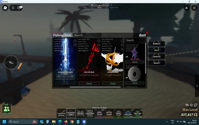Viewport: 199px width, 125px height.
Task: Open the Aquariums tab at top
Action: click(x=114, y=8)
